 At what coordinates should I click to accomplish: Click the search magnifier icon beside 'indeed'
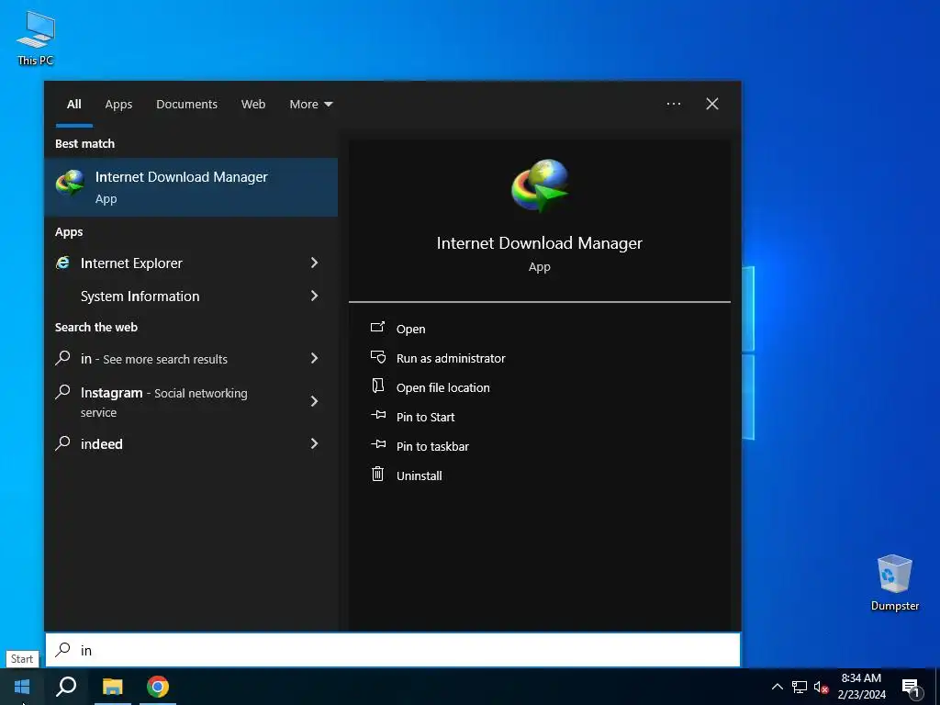62,443
